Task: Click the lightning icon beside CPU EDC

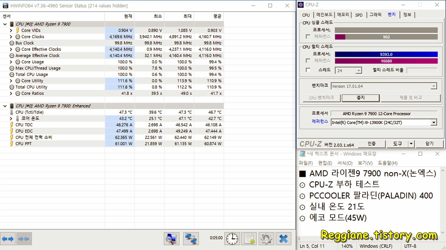Action: pyautogui.click(x=11, y=131)
